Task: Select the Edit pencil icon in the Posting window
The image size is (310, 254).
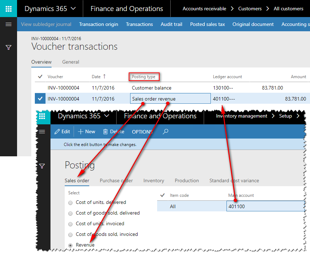Action: pos(62,131)
